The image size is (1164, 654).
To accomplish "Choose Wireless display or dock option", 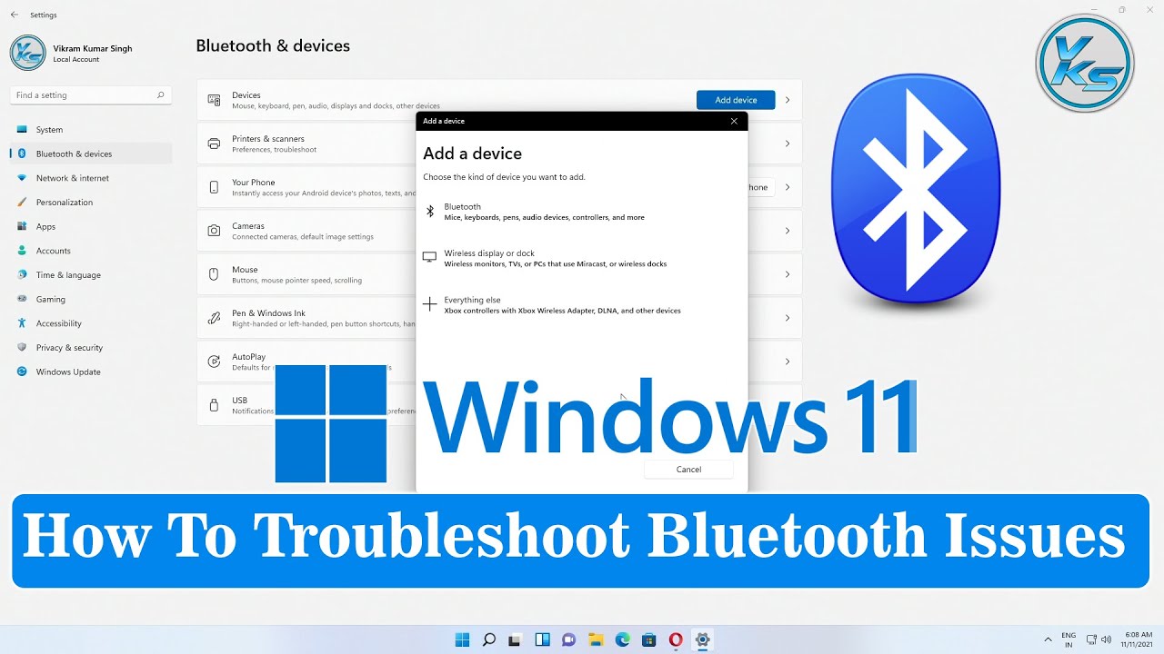I will [582, 259].
